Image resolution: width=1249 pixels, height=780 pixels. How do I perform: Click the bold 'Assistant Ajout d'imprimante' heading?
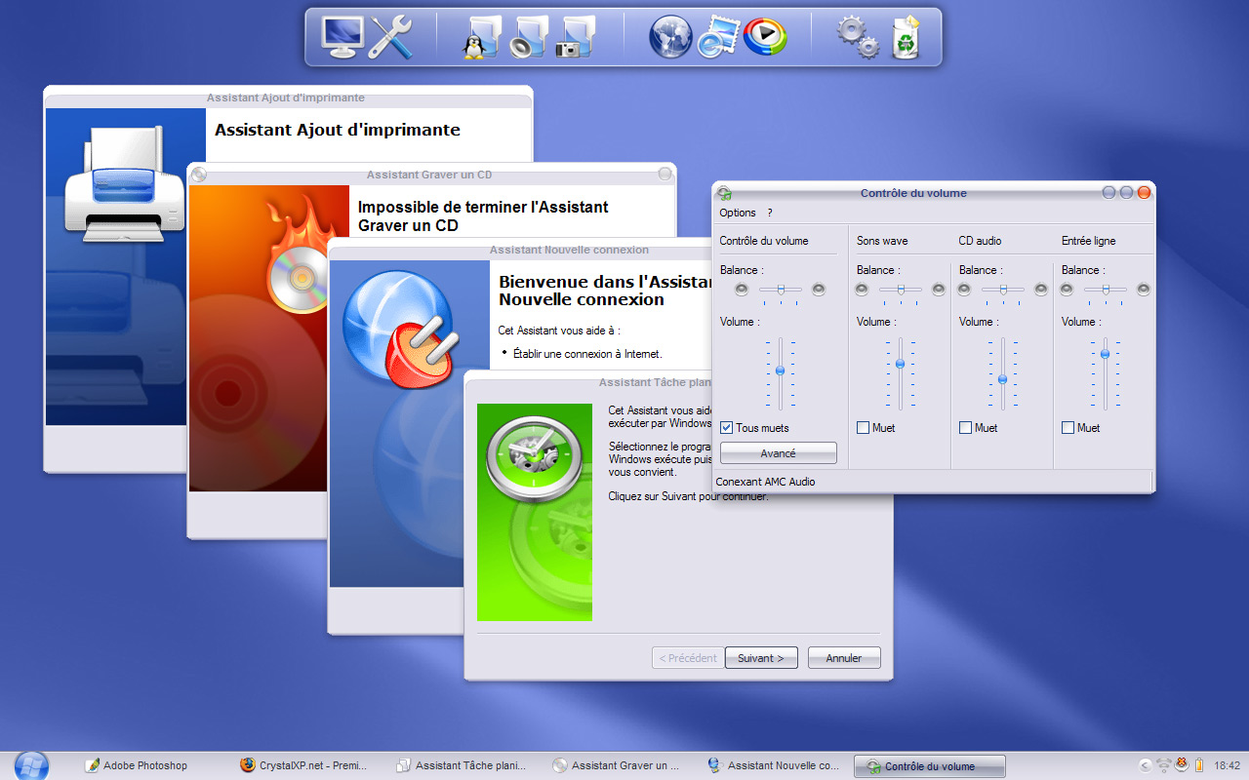[x=338, y=130]
